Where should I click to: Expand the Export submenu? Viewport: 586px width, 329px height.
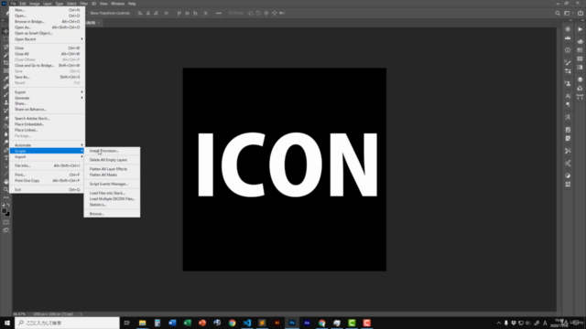pos(47,92)
